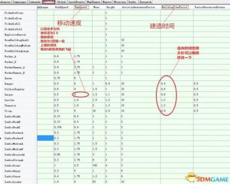
Task: Click the RunSpeed column header
Action: (x=81, y=7)
